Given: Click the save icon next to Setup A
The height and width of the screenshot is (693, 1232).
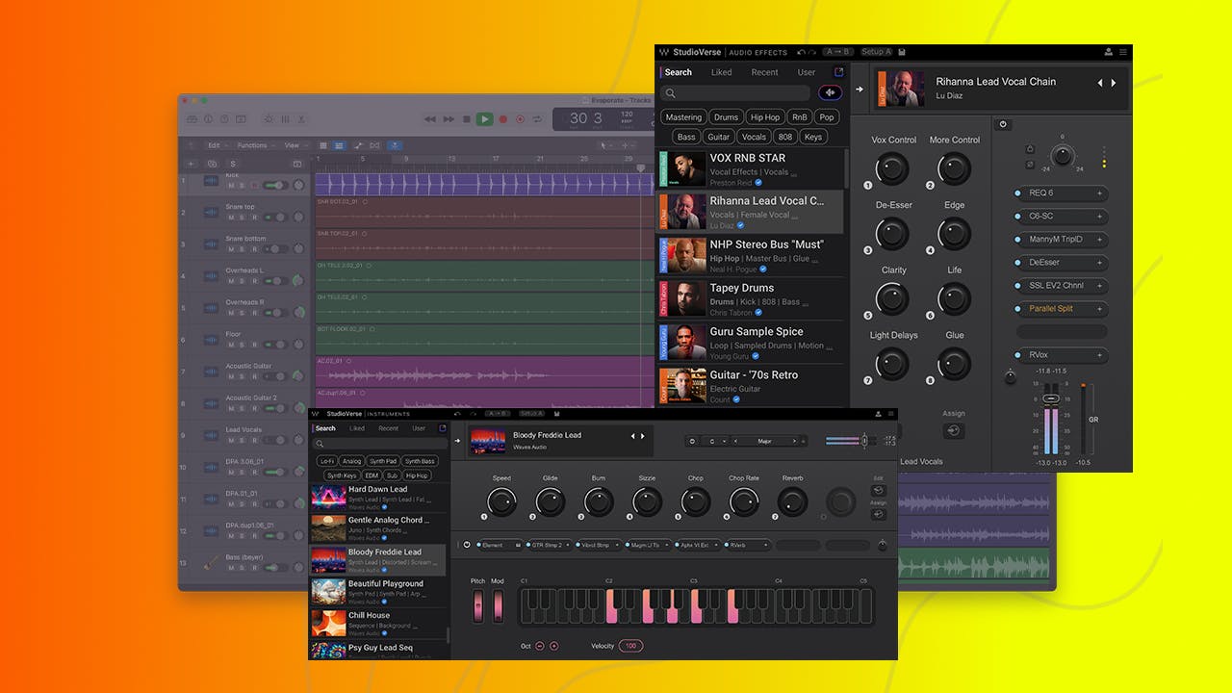Looking at the screenshot, I should point(902,52).
